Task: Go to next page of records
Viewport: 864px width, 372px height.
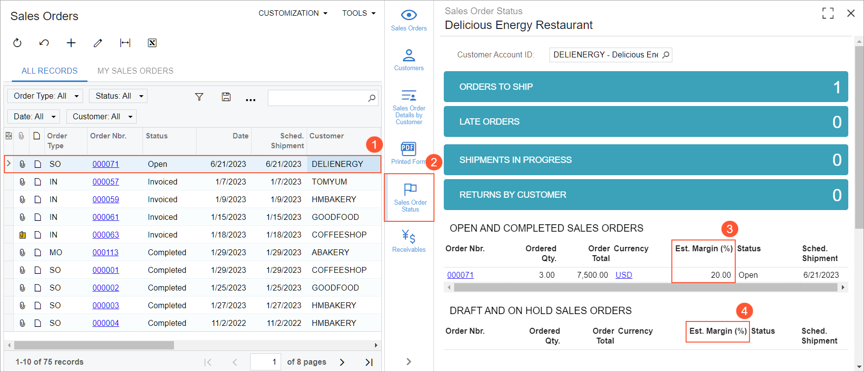Action: click(x=342, y=362)
